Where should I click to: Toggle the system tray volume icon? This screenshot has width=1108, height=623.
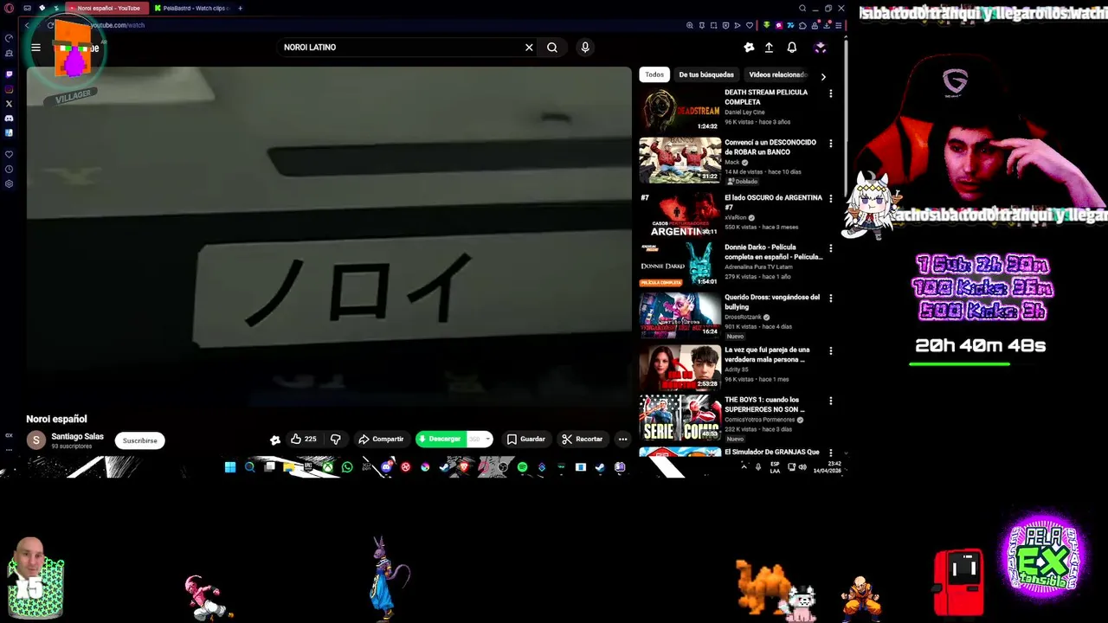click(x=802, y=467)
